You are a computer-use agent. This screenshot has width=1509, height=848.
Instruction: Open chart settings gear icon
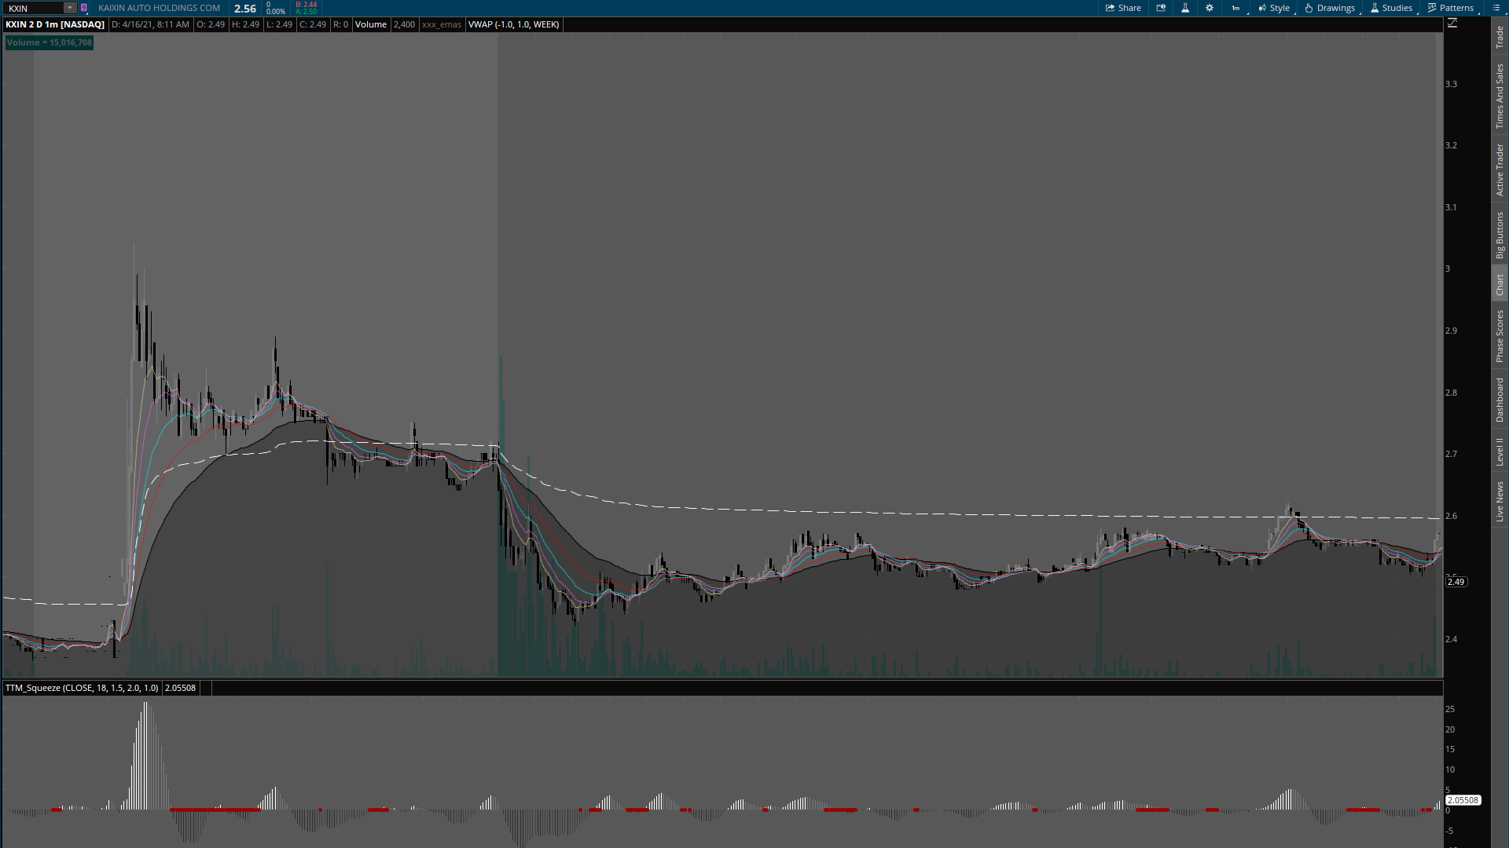pyautogui.click(x=1210, y=8)
